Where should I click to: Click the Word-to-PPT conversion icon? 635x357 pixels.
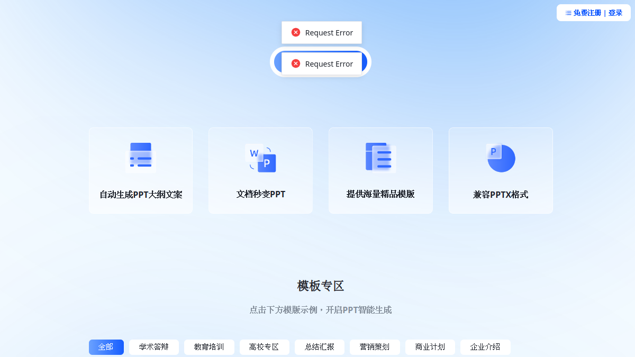(260, 158)
